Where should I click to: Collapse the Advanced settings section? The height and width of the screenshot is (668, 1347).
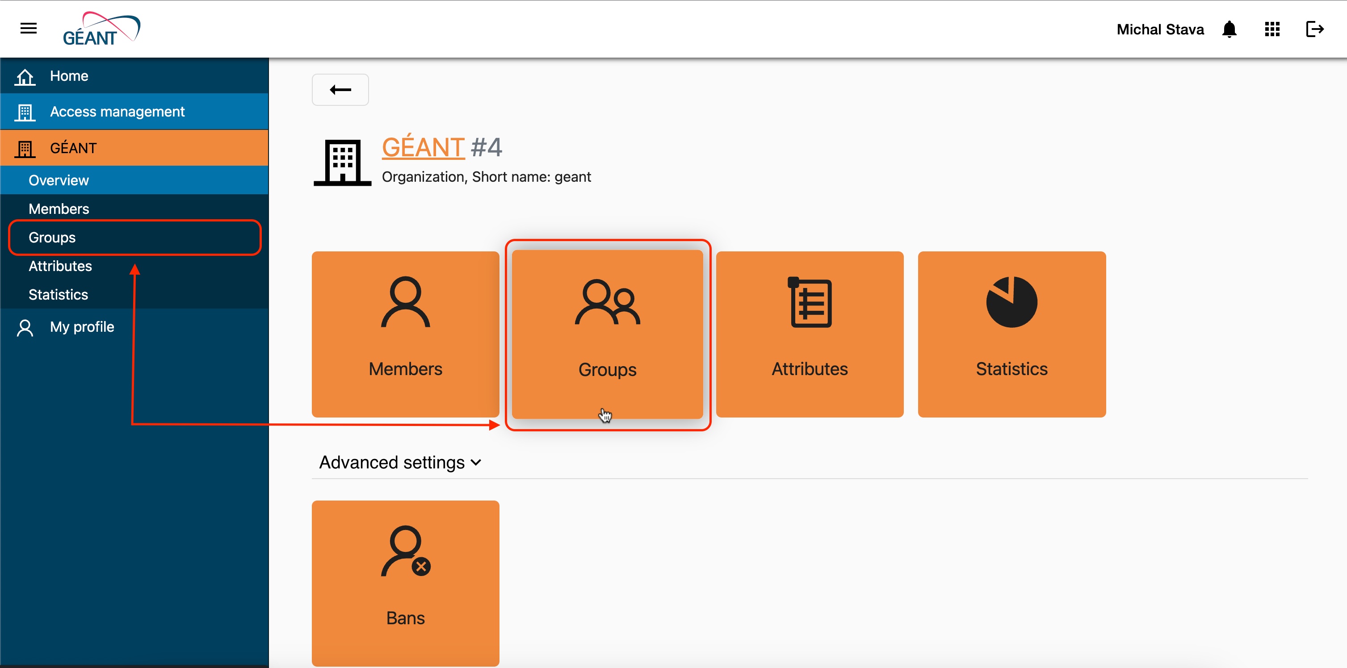[x=401, y=463]
